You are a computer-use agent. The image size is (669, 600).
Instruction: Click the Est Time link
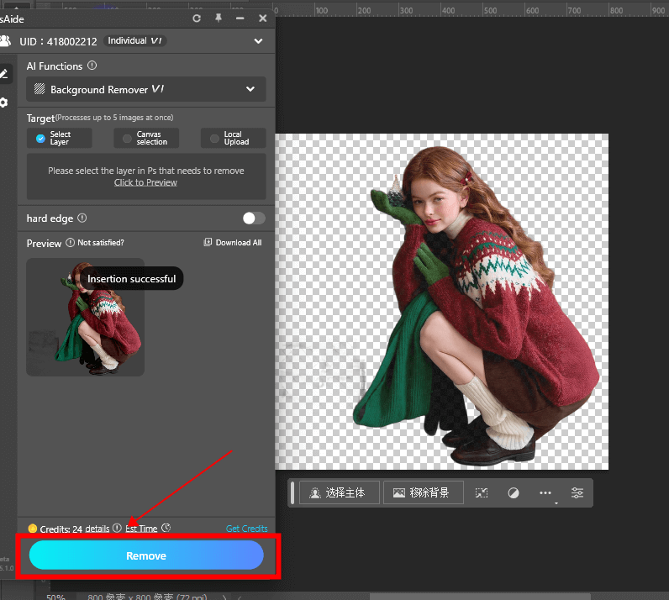[x=141, y=529]
